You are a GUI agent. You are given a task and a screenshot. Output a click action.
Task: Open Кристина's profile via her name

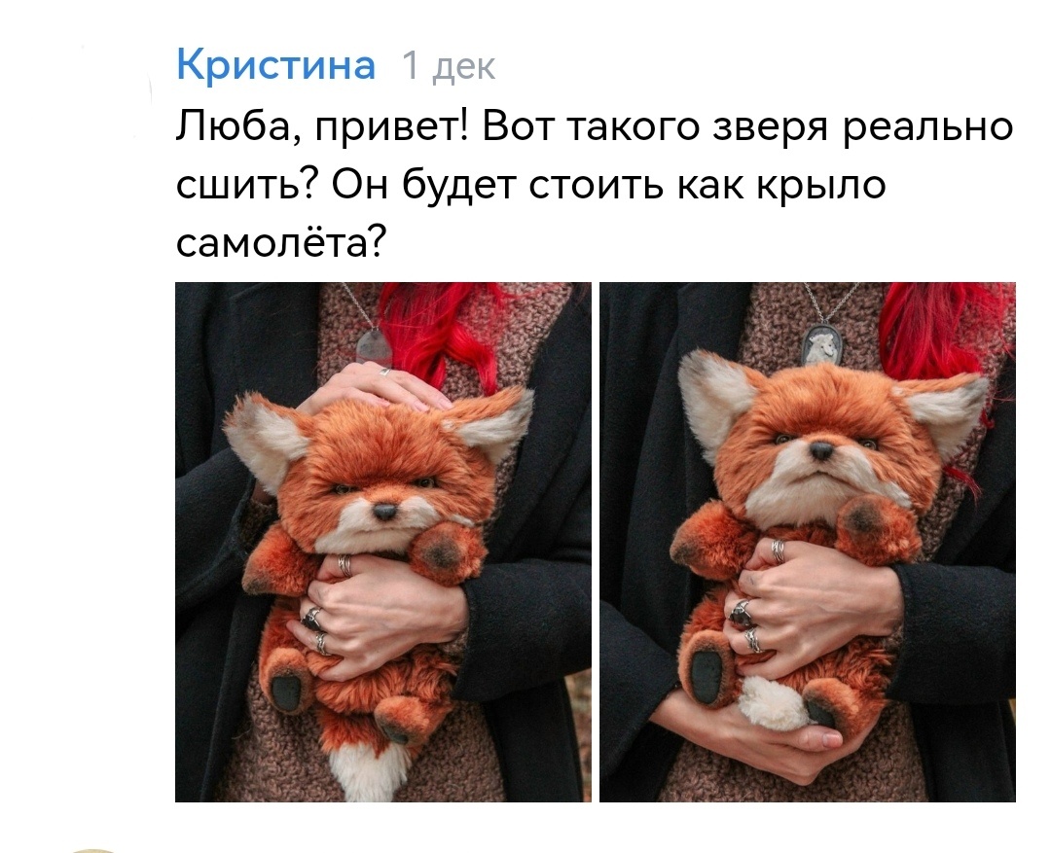[275, 65]
